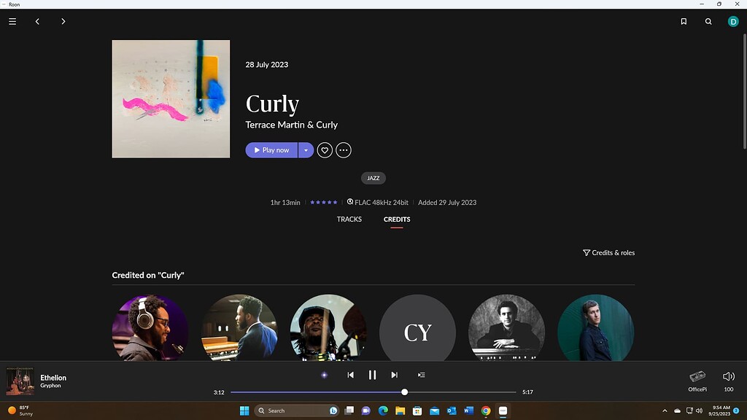Image resolution: width=747 pixels, height=420 pixels.
Task: Click the playback progress slider
Action: (405, 392)
